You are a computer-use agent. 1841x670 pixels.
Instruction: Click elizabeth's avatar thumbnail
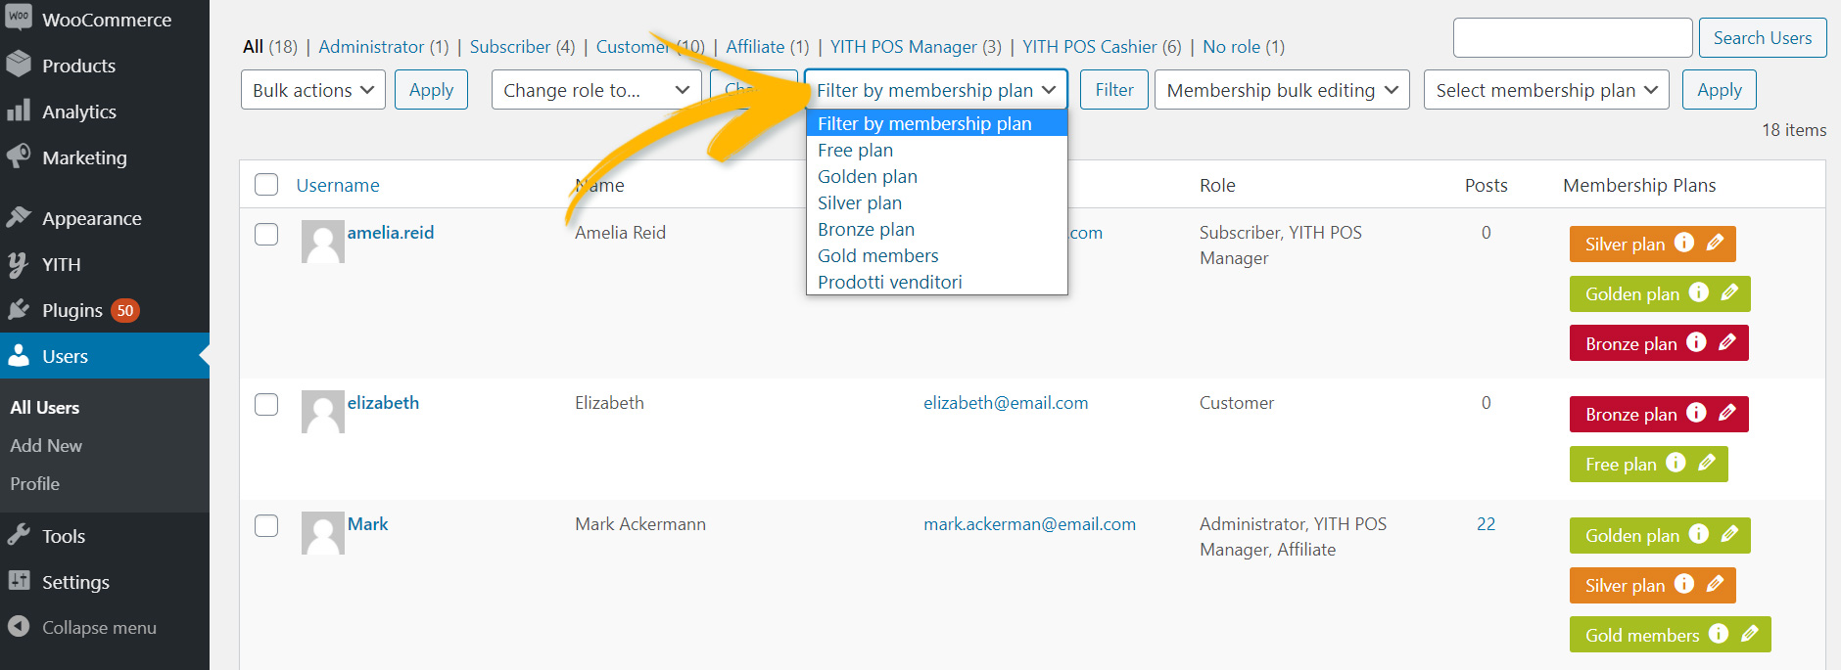click(323, 412)
